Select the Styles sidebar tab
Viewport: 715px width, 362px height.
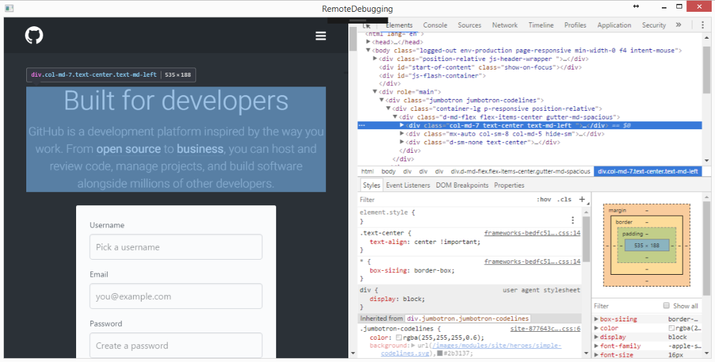pyautogui.click(x=371, y=185)
